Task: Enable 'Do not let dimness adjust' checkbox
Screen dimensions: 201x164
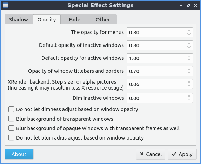Action: (11, 109)
